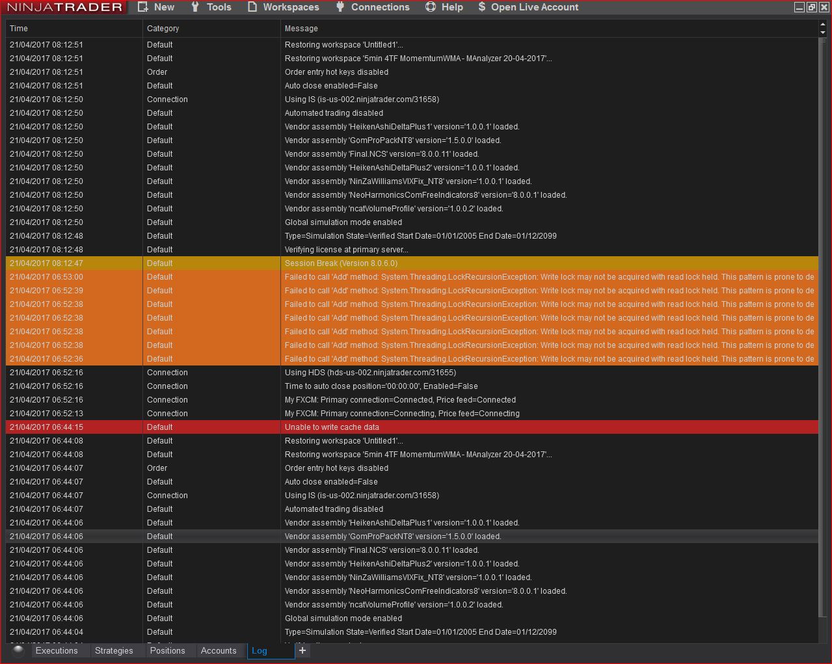Viewport: 832px width, 664px height.
Task: Select the Log tab
Action: tap(271, 650)
